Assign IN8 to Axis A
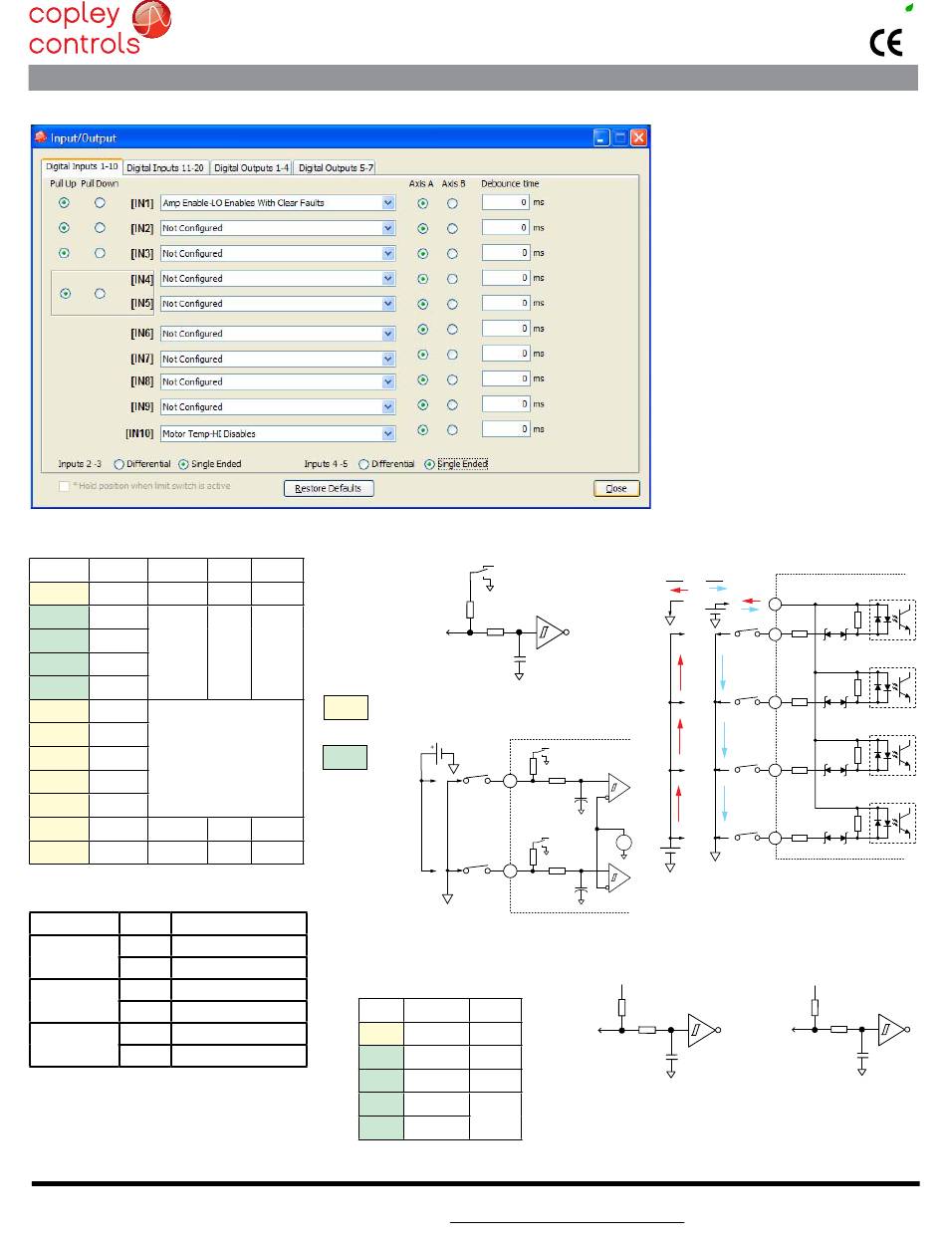This screenshot has height=1243, width=946. coord(422,379)
